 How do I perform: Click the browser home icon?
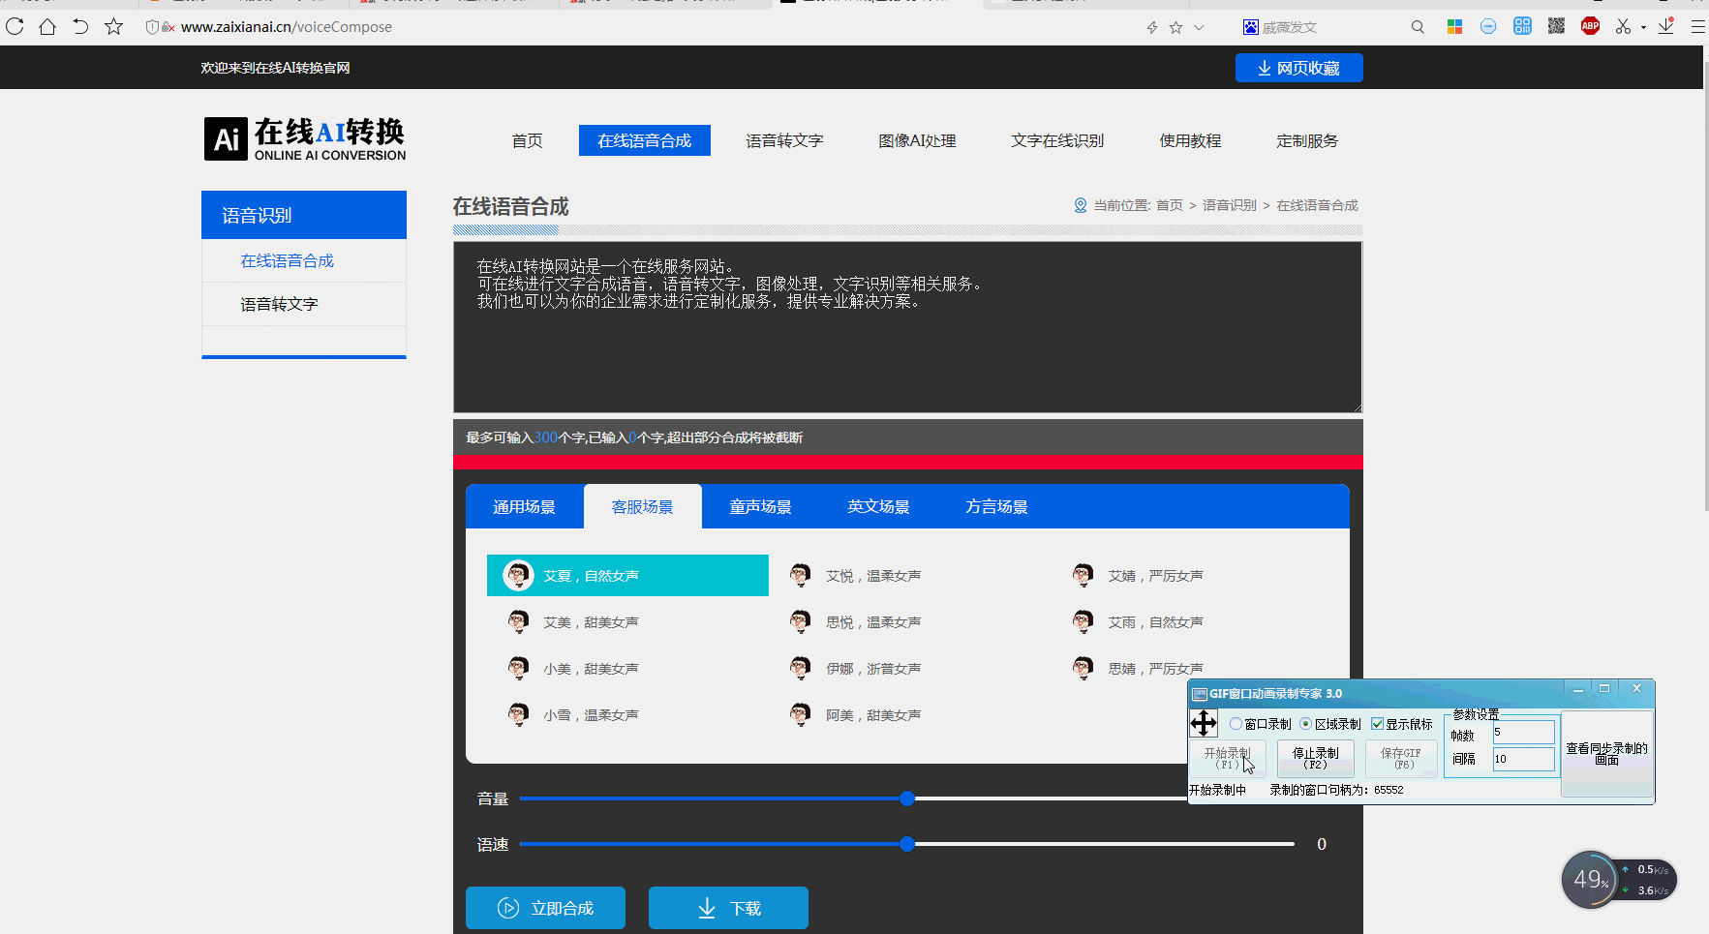(x=47, y=27)
